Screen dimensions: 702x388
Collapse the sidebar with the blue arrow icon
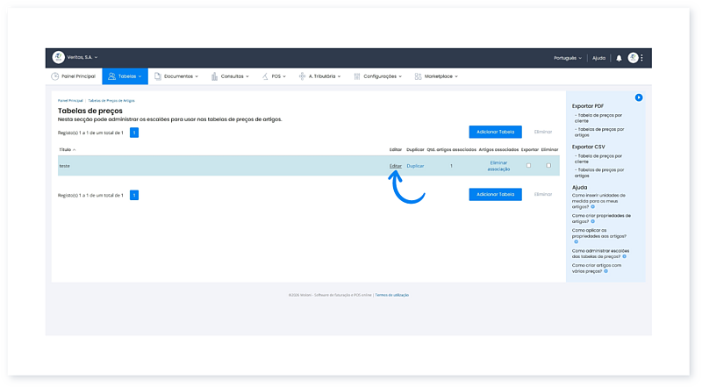(x=639, y=97)
